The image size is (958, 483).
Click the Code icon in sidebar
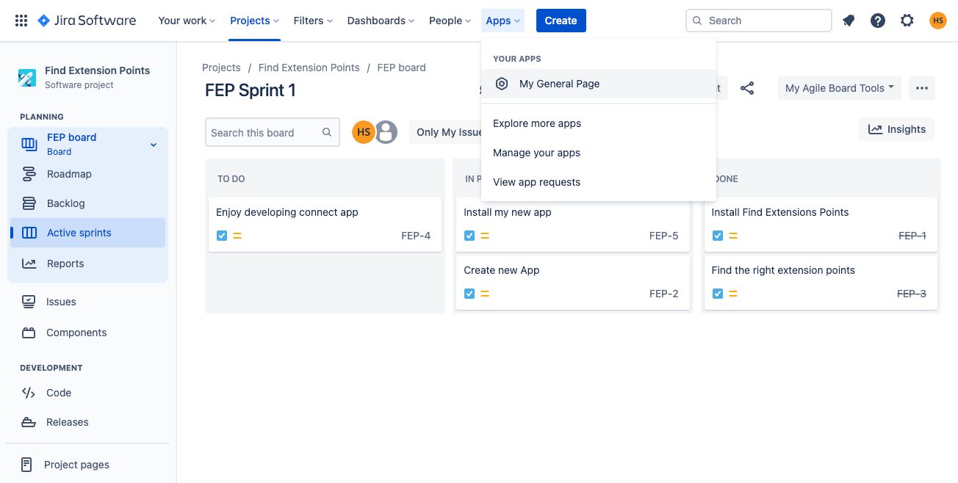click(29, 393)
